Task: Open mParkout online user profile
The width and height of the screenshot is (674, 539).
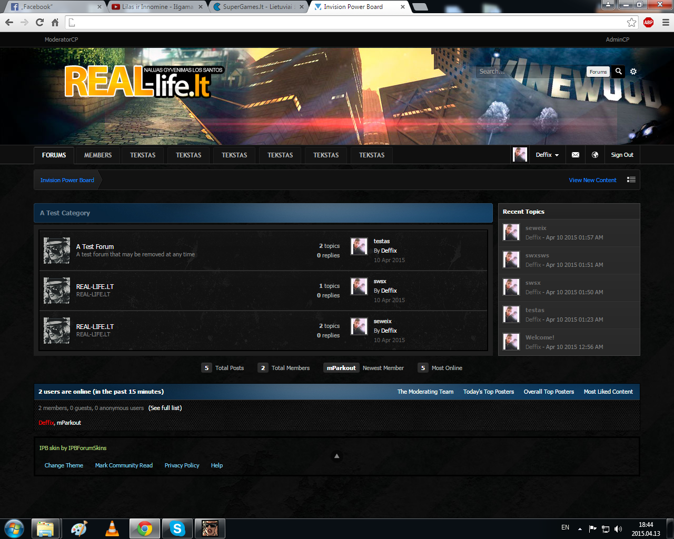Action: pos(69,423)
